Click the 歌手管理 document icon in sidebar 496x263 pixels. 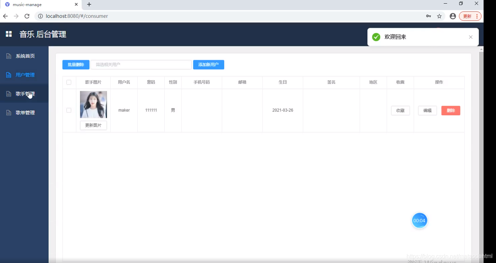(x=9, y=94)
